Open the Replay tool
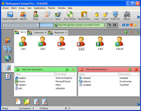This screenshot has width=141, height=111. (127, 16)
